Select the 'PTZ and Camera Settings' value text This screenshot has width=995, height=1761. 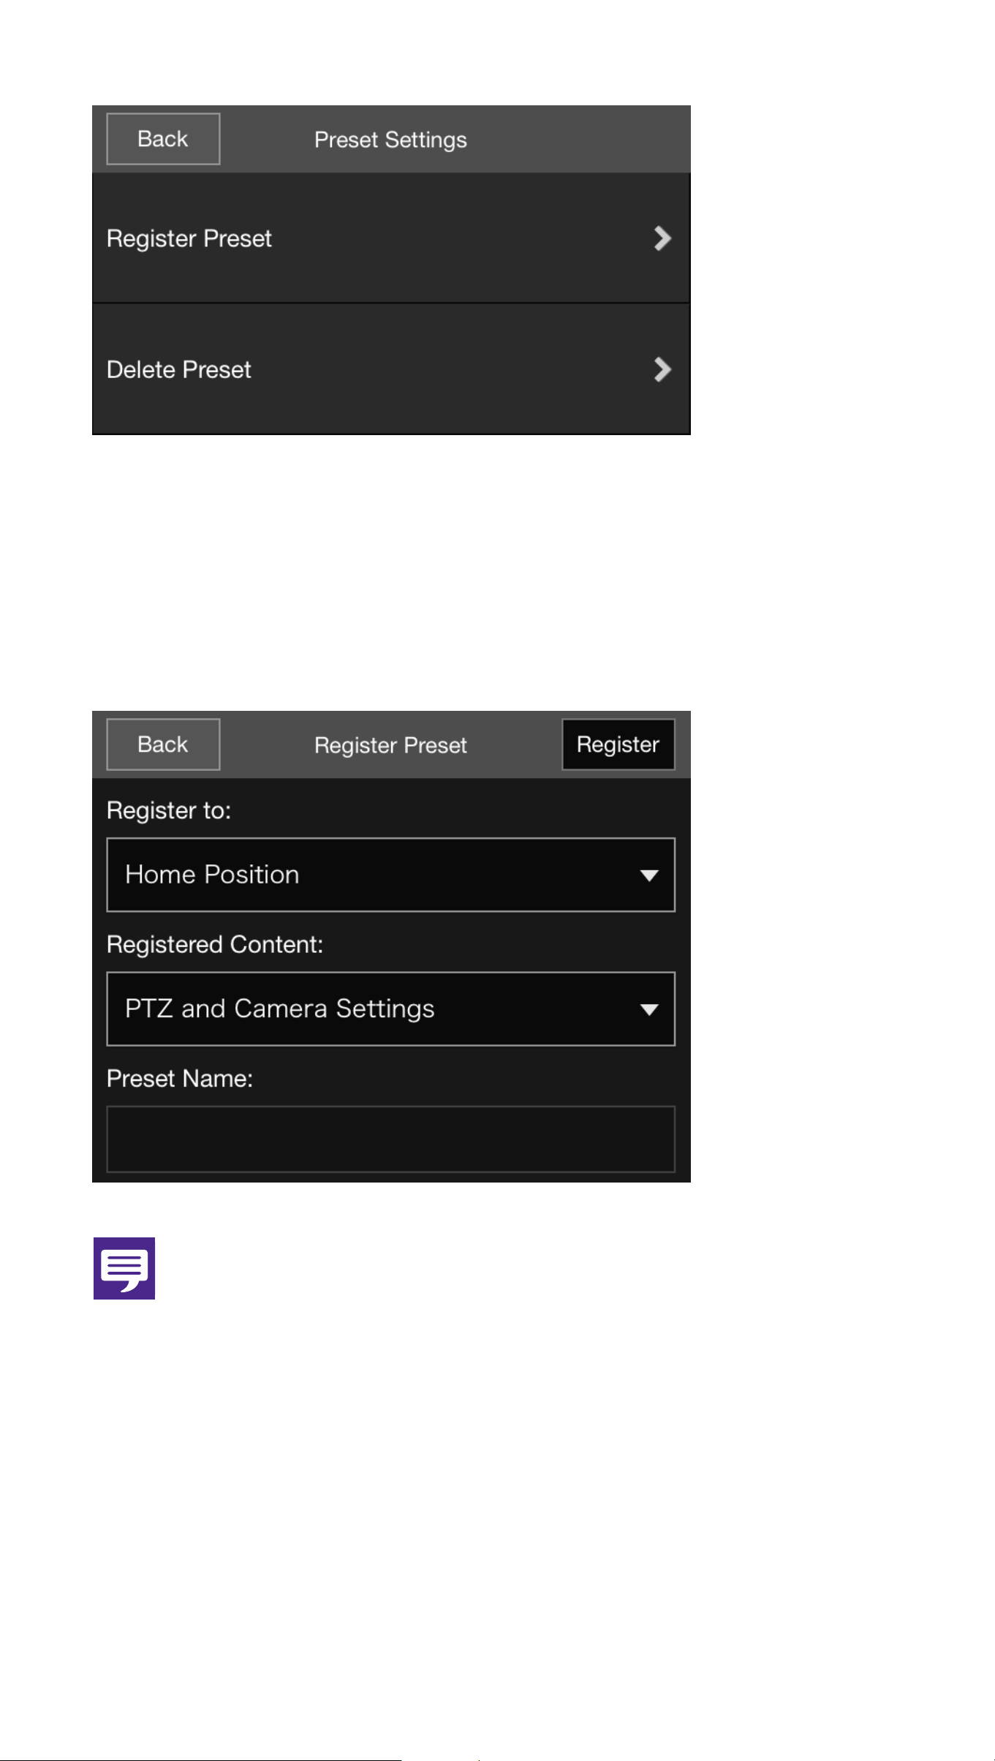coord(280,1009)
